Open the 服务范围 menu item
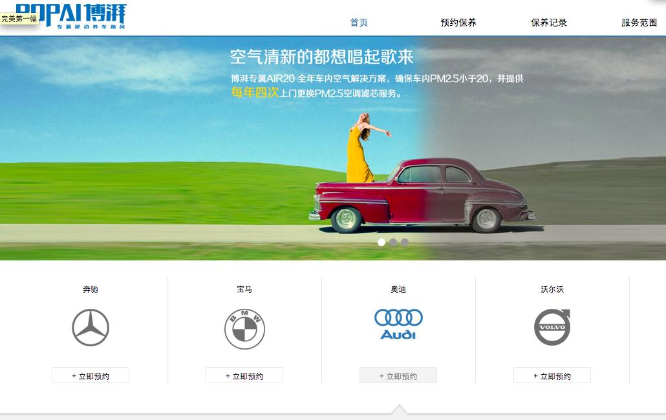This screenshot has height=420, width=666. pyautogui.click(x=639, y=23)
